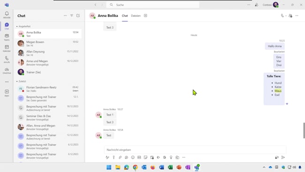This screenshot has height=172, width=305.
Task: Select the Chat icon in sidebar
Action: tap(7, 26)
